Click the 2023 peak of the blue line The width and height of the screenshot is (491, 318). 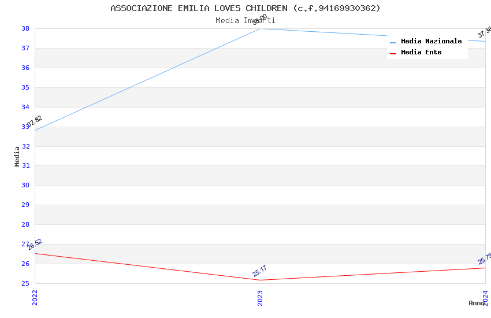tap(260, 29)
